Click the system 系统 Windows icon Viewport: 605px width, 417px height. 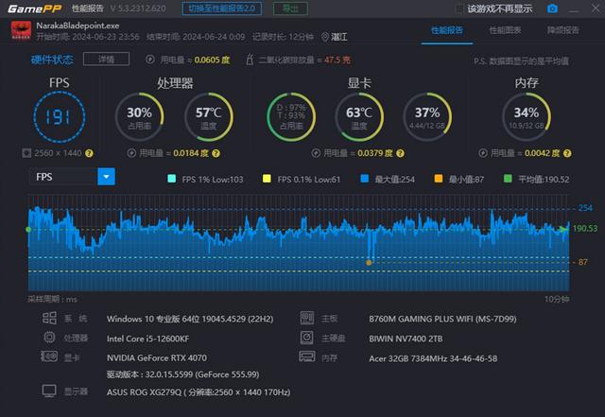(x=49, y=318)
